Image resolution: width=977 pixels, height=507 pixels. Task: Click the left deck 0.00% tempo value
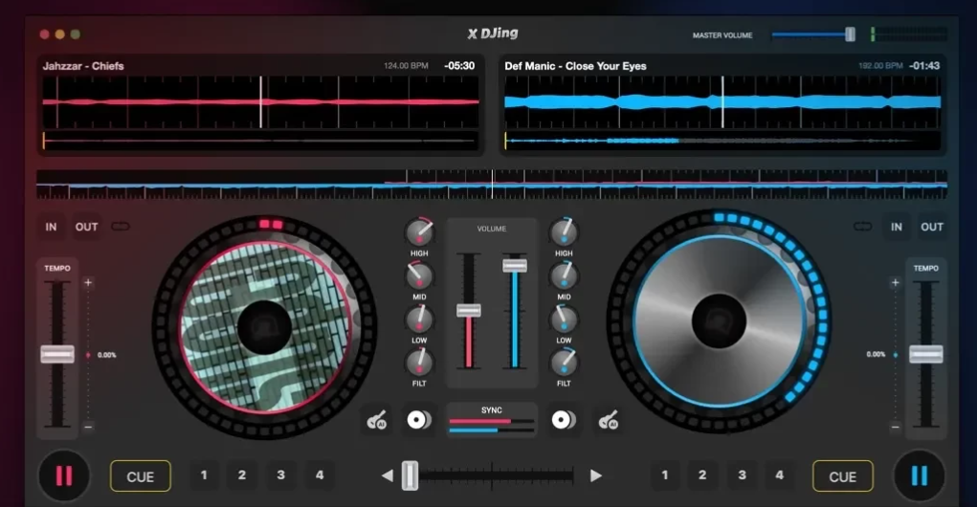[106, 355]
